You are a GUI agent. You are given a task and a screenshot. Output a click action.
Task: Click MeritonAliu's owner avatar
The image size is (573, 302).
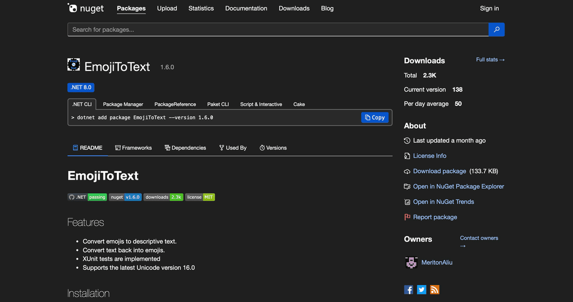coord(411,262)
